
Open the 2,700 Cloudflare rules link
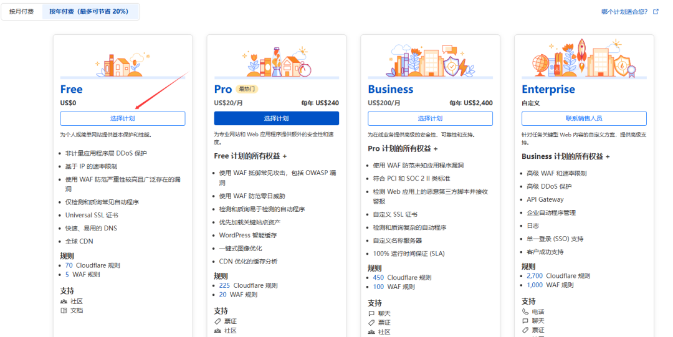tap(535, 276)
